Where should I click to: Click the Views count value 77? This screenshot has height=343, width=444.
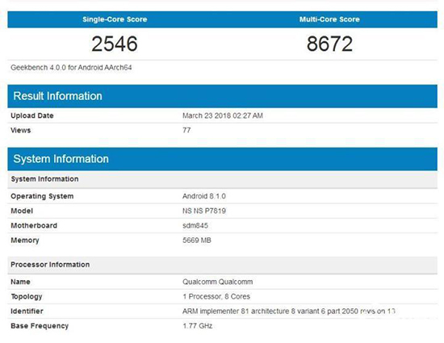(186, 130)
